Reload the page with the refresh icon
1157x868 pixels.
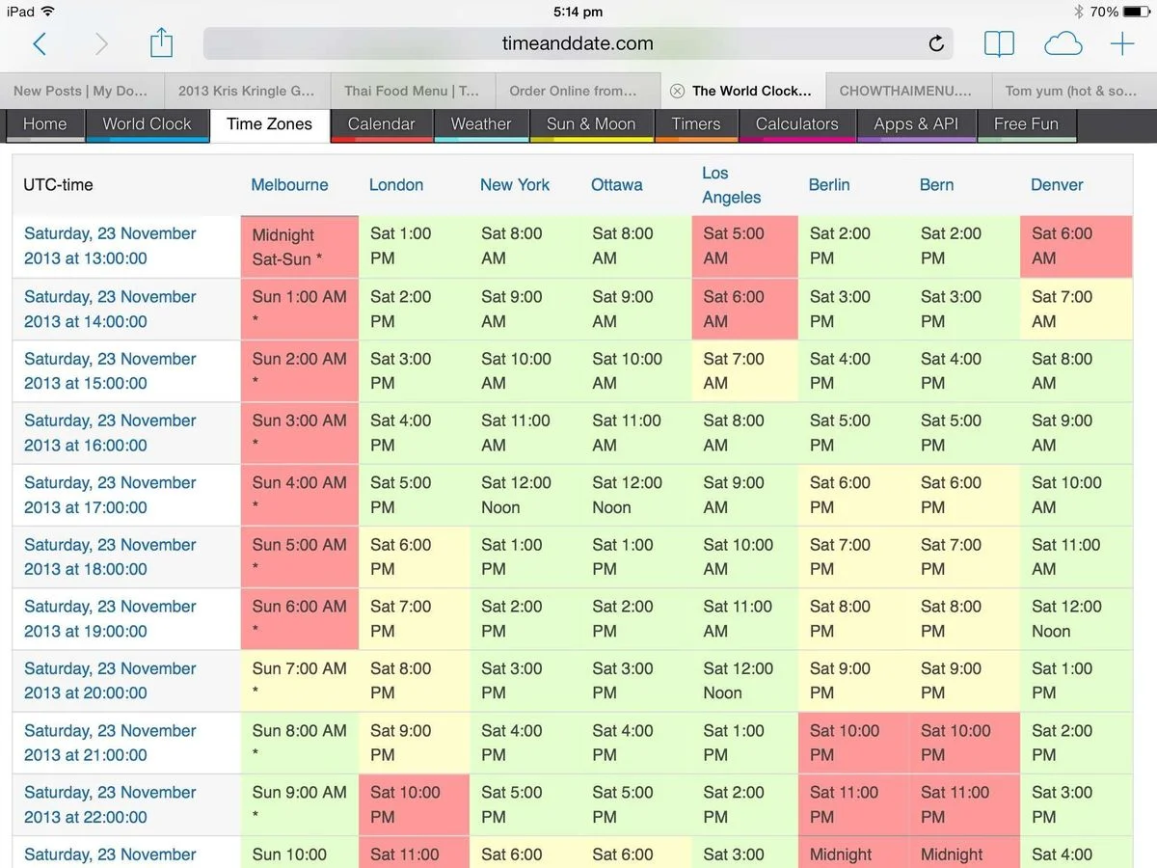(936, 43)
